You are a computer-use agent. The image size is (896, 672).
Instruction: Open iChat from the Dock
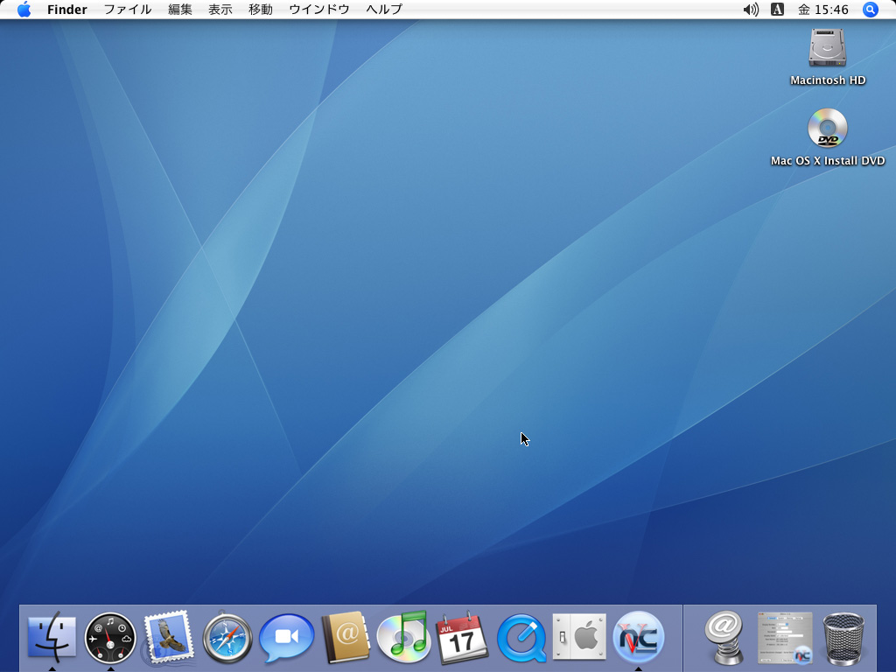click(x=287, y=638)
